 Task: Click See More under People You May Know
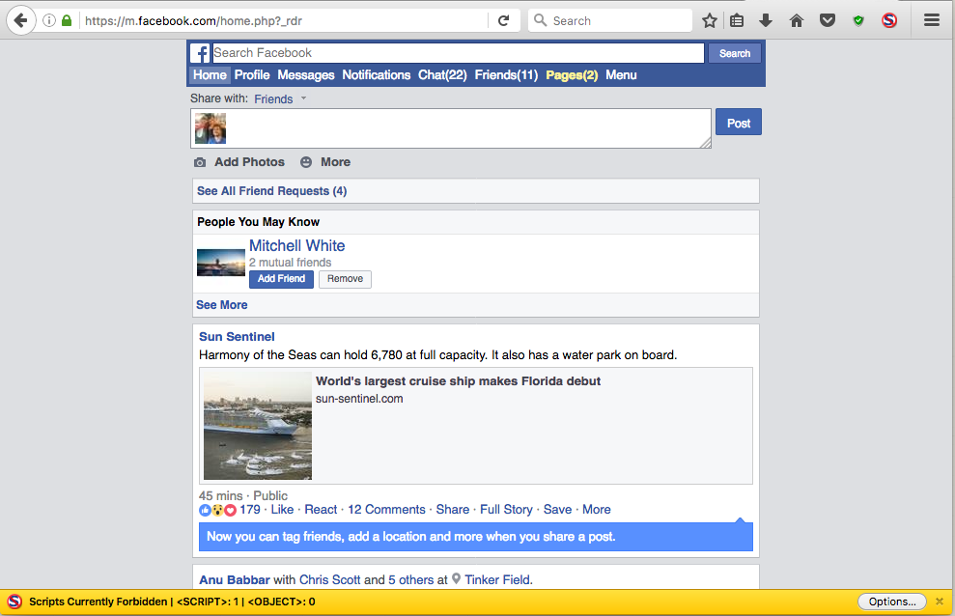[222, 305]
